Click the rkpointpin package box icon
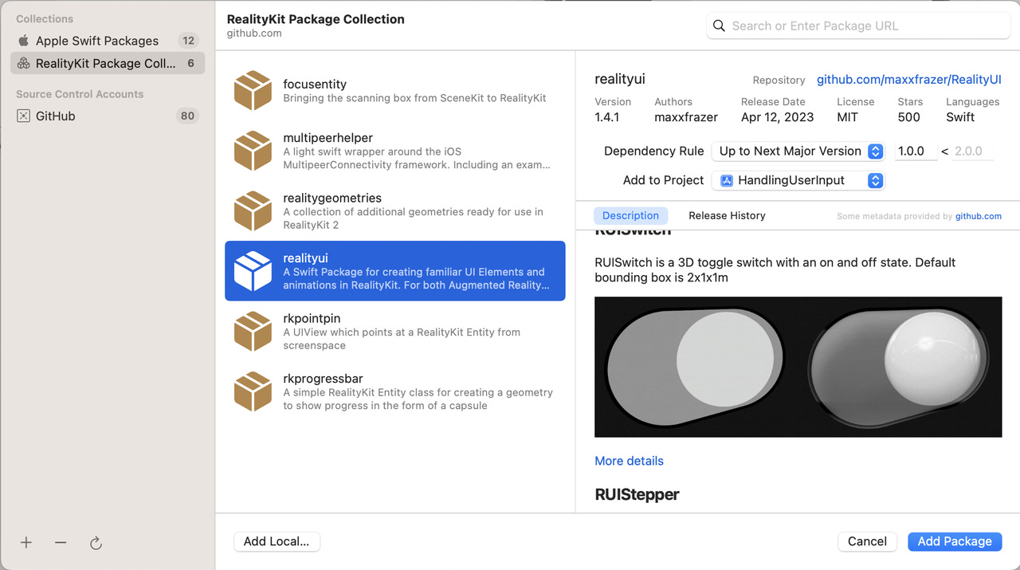The height and width of the screenshot is (570, 1020). click(x=253, y=331)
